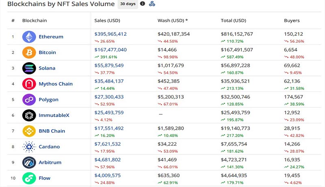Select Flow wash change 62.91%
Viewport: 325px width, 187px height.
(x=171, y=183)
